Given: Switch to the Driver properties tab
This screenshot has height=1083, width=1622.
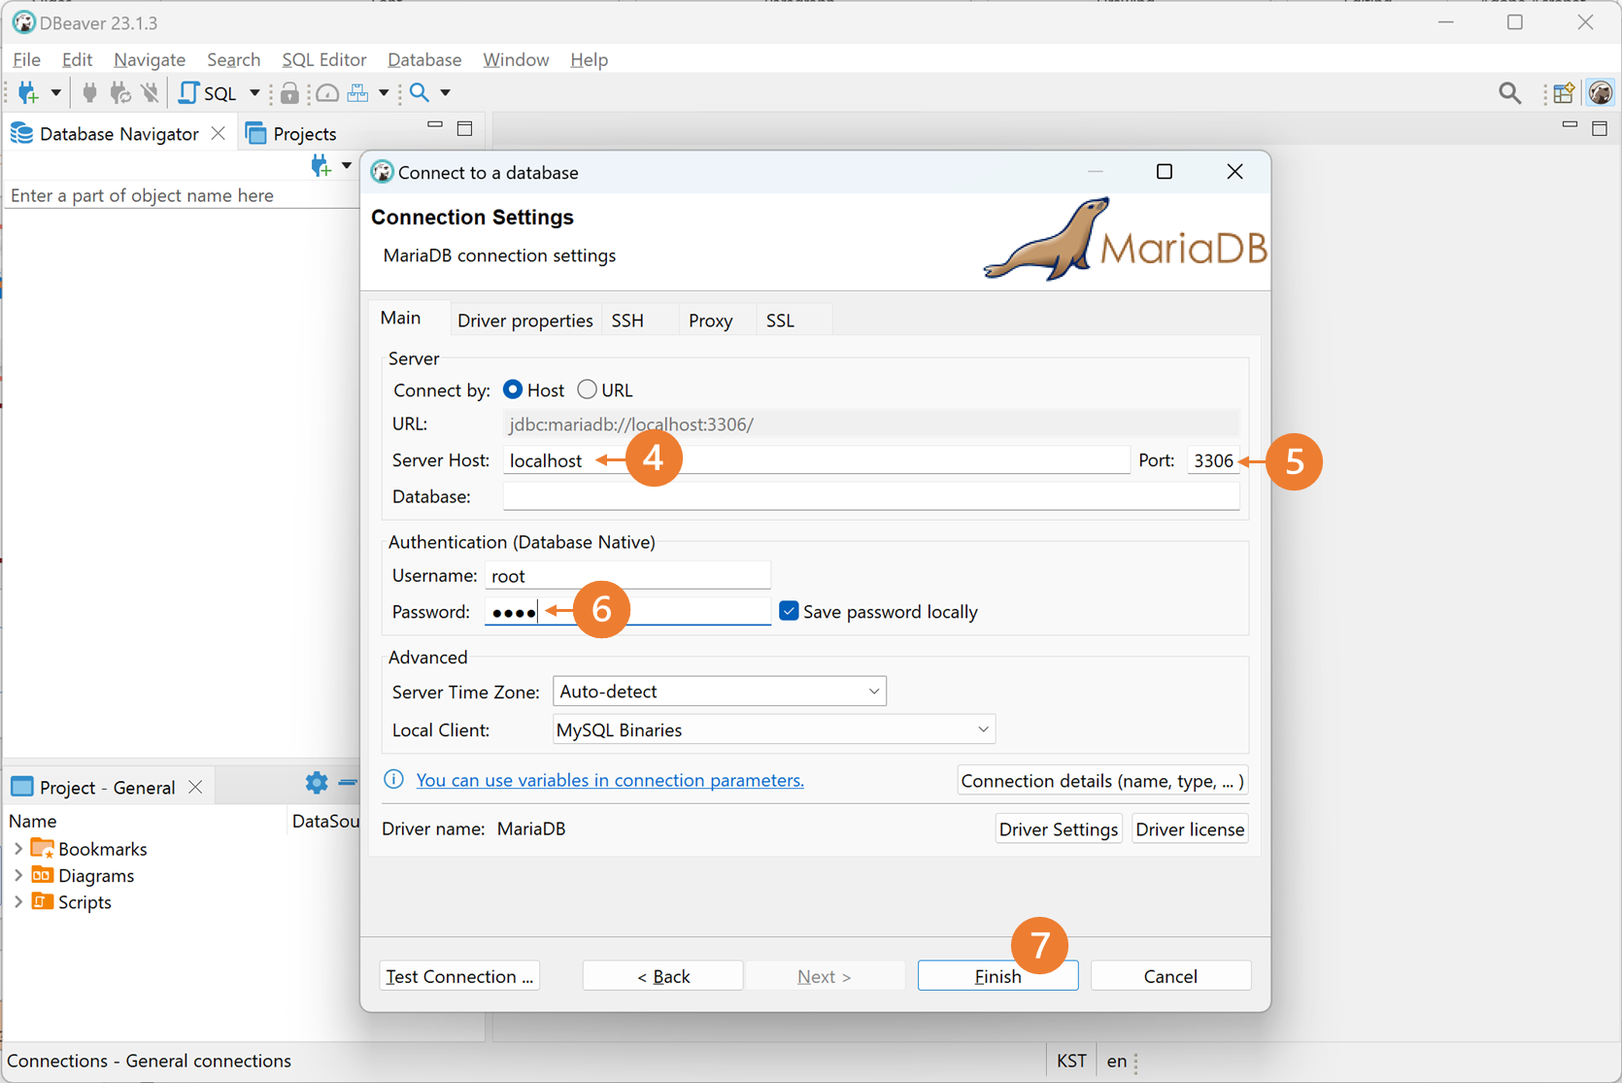Looking at the screenshot, I should pyautogui.click(x=525, y=320).
